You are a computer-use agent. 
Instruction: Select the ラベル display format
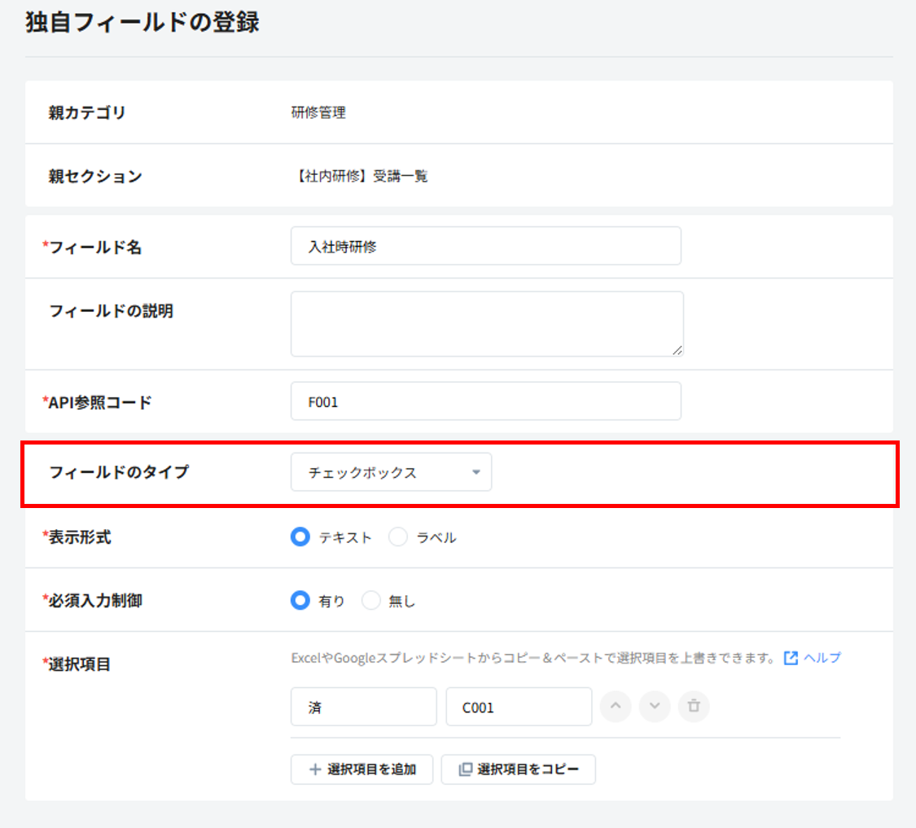[398, 537]
